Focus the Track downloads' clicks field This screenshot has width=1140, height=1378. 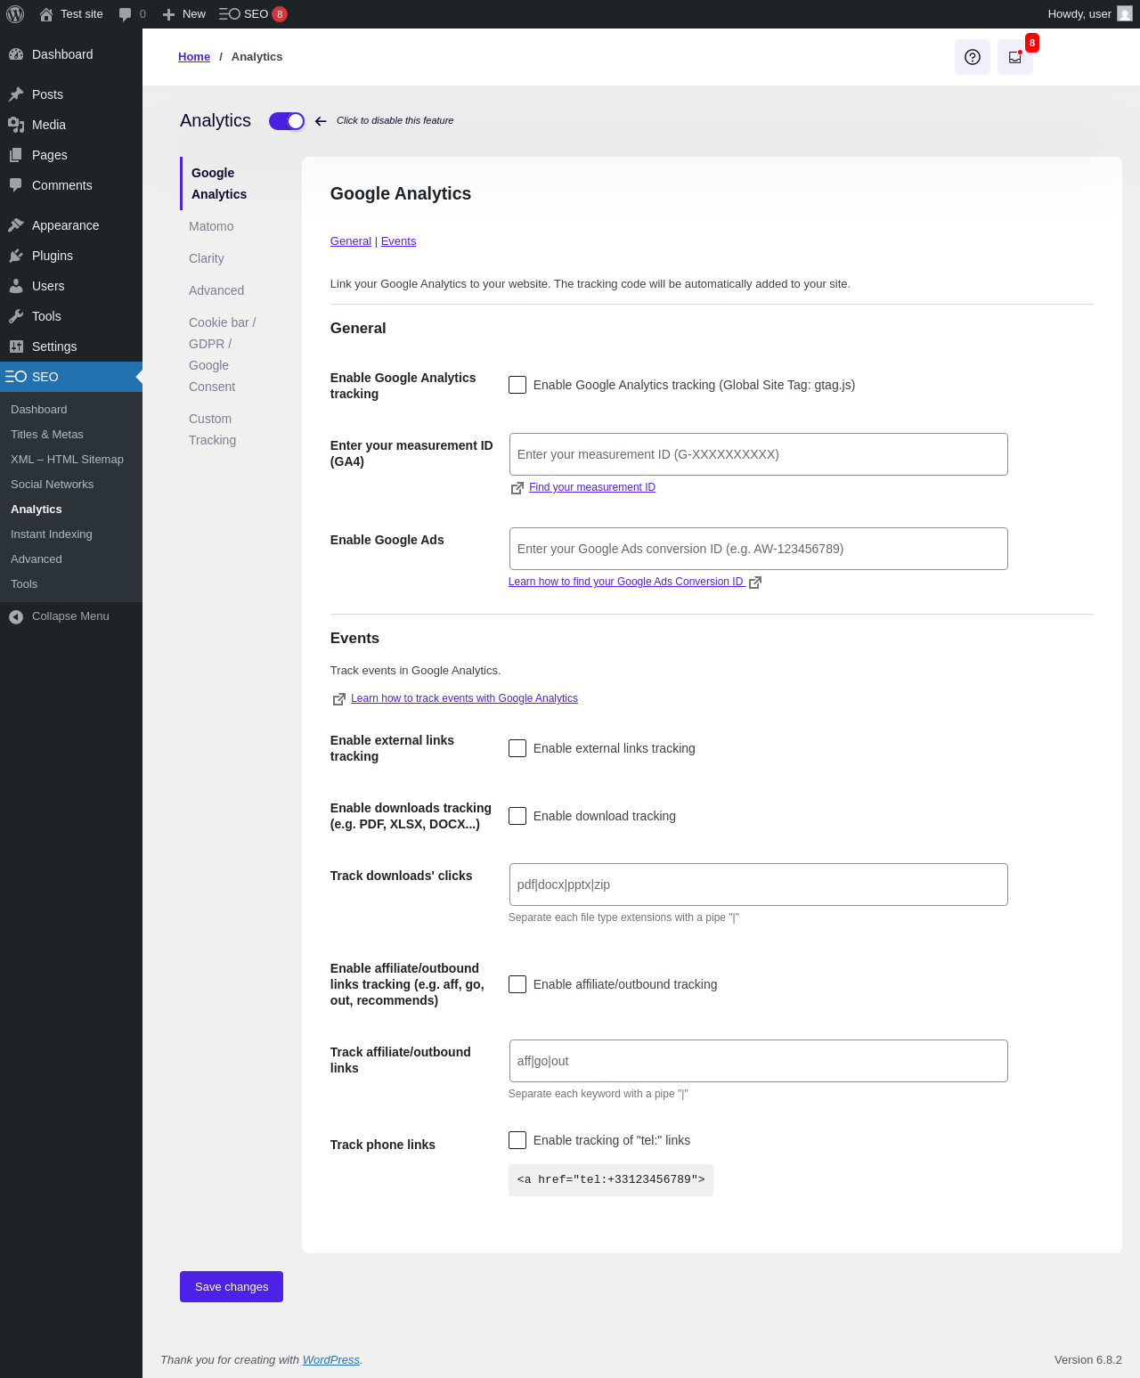click(x=759, y=885)
